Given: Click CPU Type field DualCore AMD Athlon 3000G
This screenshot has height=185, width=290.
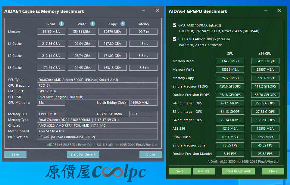Looking at the screenshot, I should click(97, 80).
